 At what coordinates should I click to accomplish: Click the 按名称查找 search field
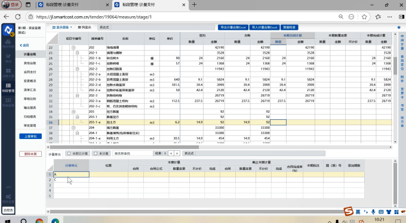(x=133, y=153)
